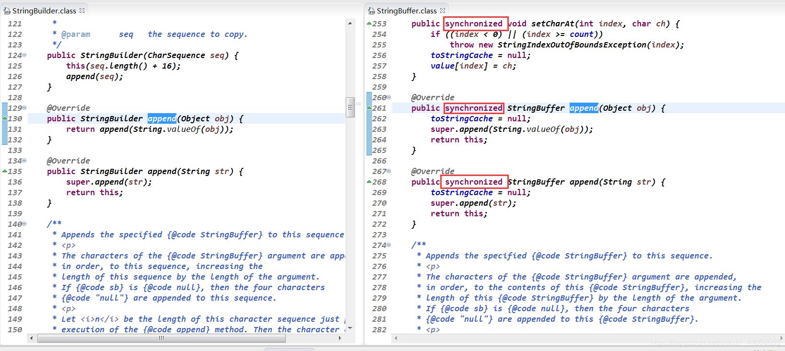
Task: Click 'append(seq);' on line 126
Action: 95,76
